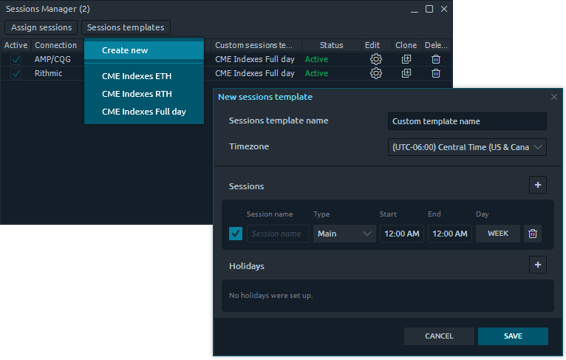The width and height of the screenshot is (566, 360).
Task: Toggle the Active checkbox for Rithmic
Action: 16,73
